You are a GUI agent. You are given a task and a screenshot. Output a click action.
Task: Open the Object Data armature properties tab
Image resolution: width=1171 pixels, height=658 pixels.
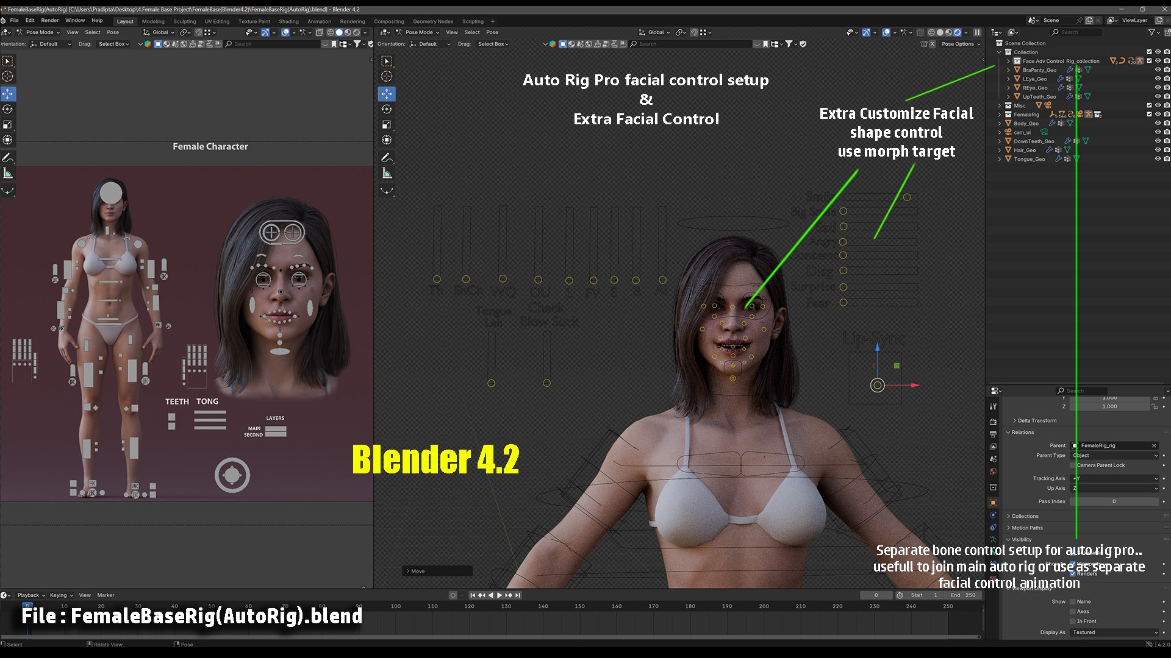(993, 540)
